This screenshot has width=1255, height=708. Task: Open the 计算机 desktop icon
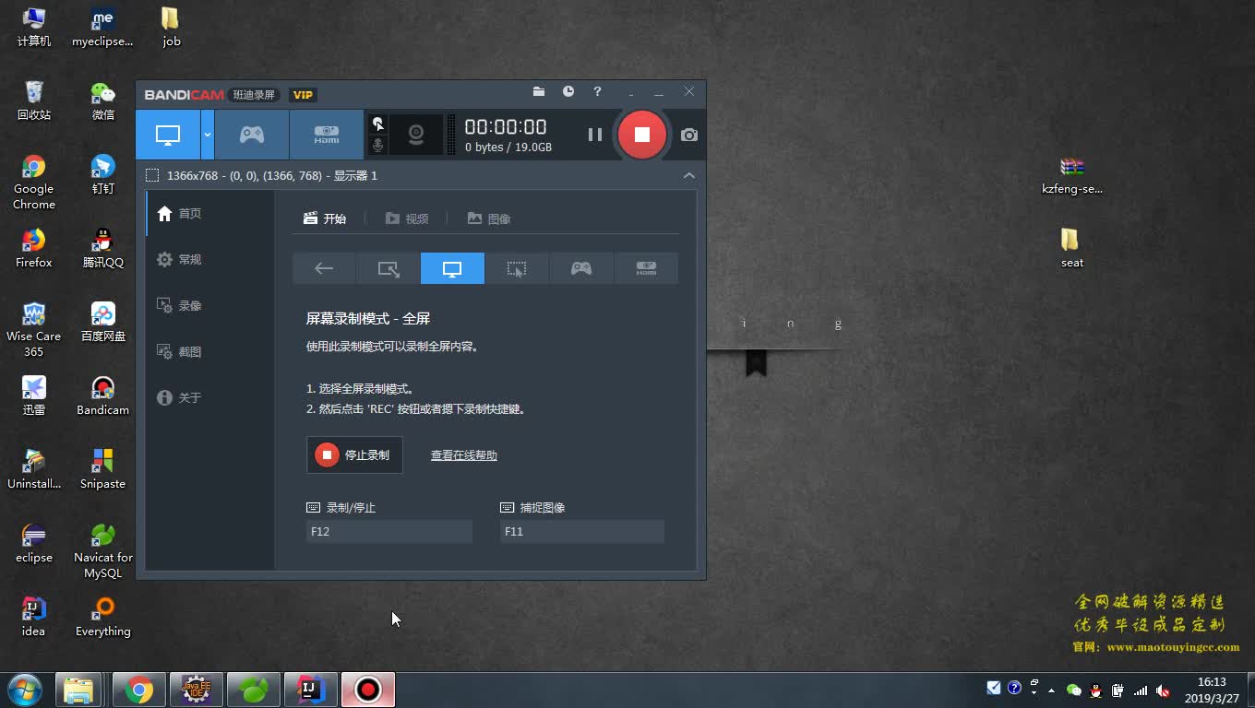click(34, 27)
